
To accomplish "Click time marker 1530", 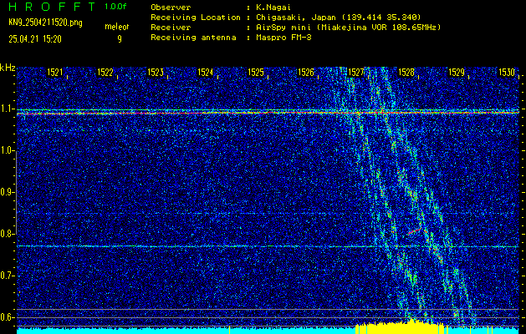I will pyautogui.click(x=507, y=73).
